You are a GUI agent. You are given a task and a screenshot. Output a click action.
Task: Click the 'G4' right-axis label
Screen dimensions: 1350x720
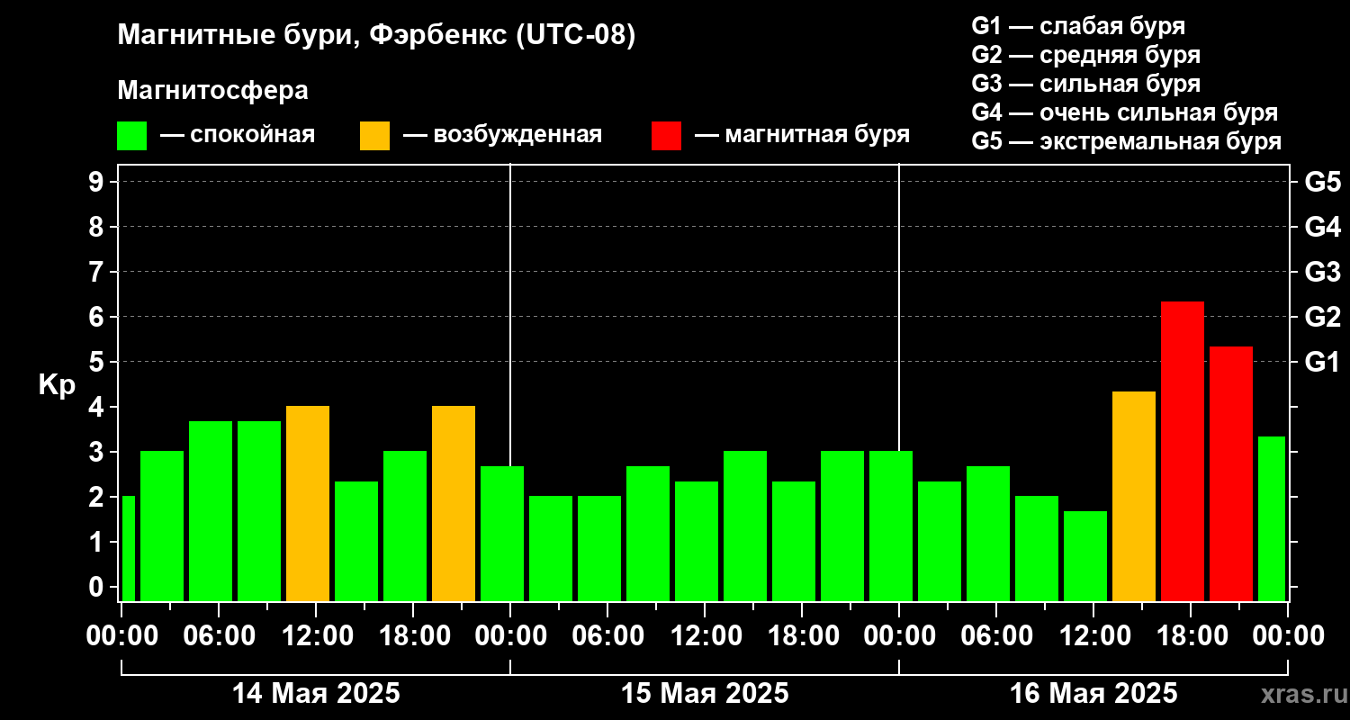click(x=1323, y=227)
